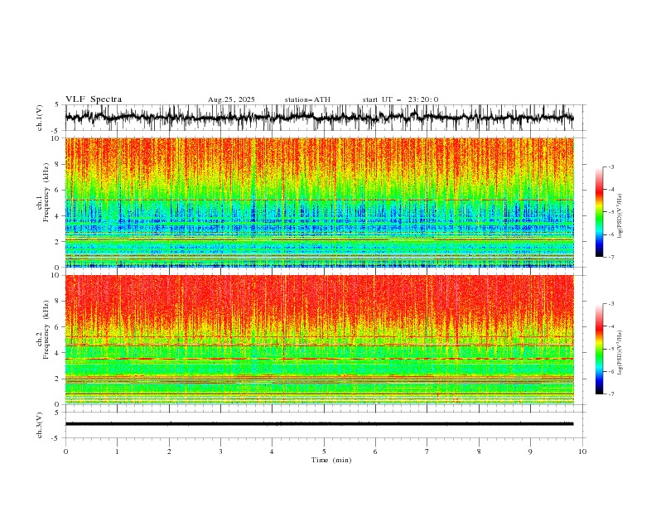
Task: Click the ch.1 spectrogram color bar
Action: 599,212
